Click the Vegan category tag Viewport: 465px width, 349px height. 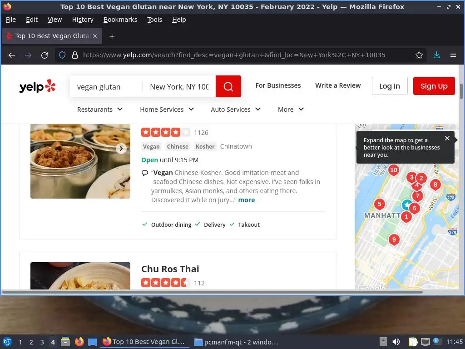tap(151, 147)
